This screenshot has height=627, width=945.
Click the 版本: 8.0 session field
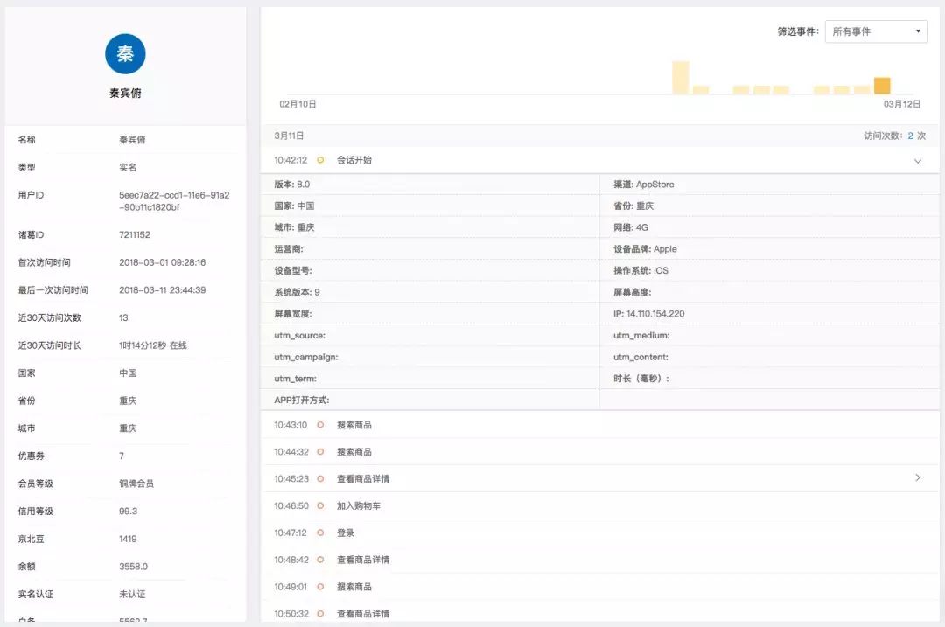[430, 185]
